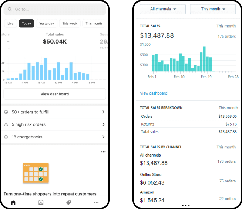Open the All channels dropdown
This screenshot has height=209, width=242.
click(x=162, y=9)
